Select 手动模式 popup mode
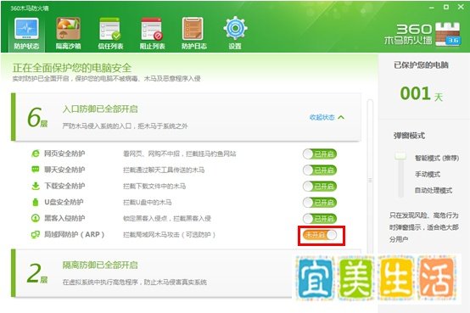 pos(428,174)
